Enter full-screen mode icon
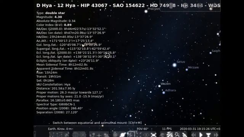The width and height of the screenshot is (244, 137). tap(153, 134)
